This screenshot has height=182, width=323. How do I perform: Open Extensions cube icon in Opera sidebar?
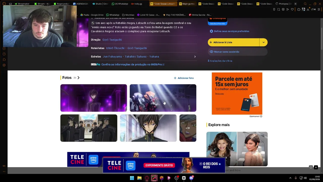pos(4,60)
